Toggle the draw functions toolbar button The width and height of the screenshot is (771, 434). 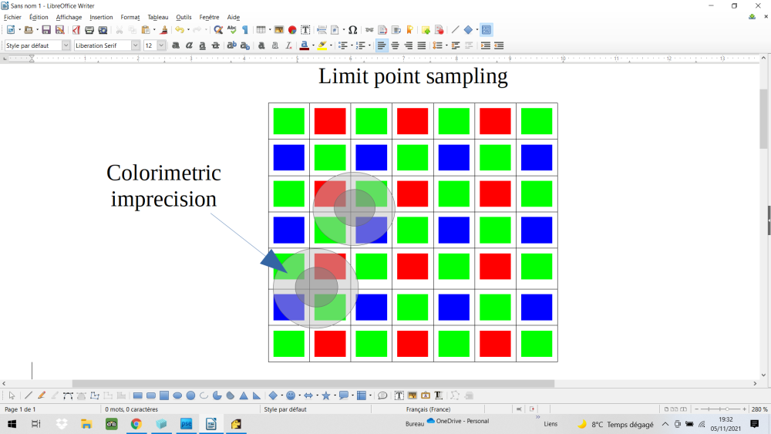[487, 30]
